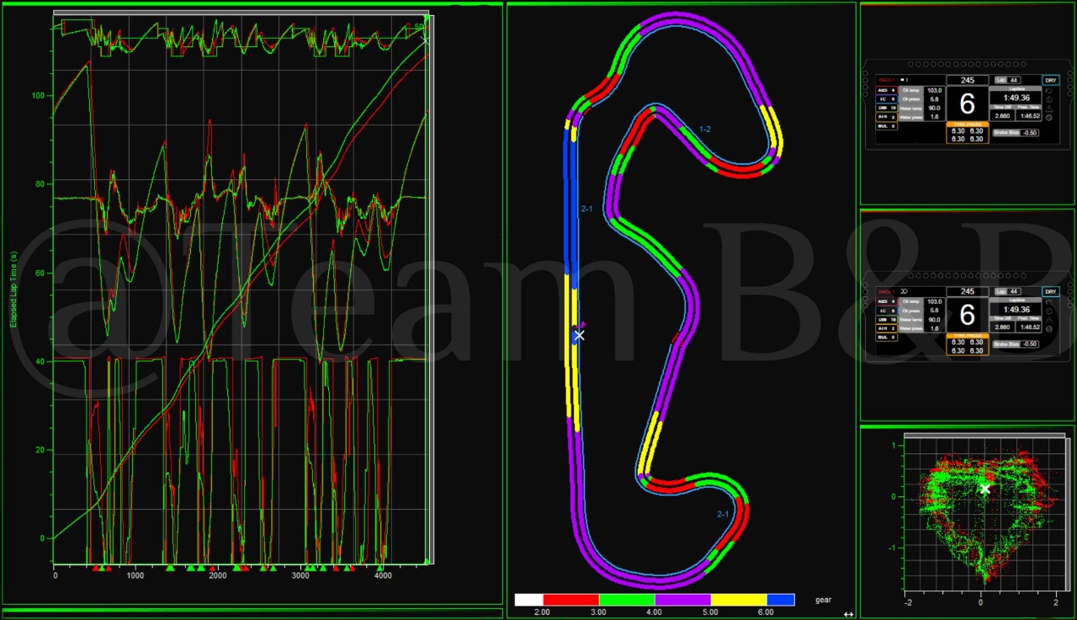
Task: Click the DIM 10 setting on the upper dashboard
Action: 887,108
